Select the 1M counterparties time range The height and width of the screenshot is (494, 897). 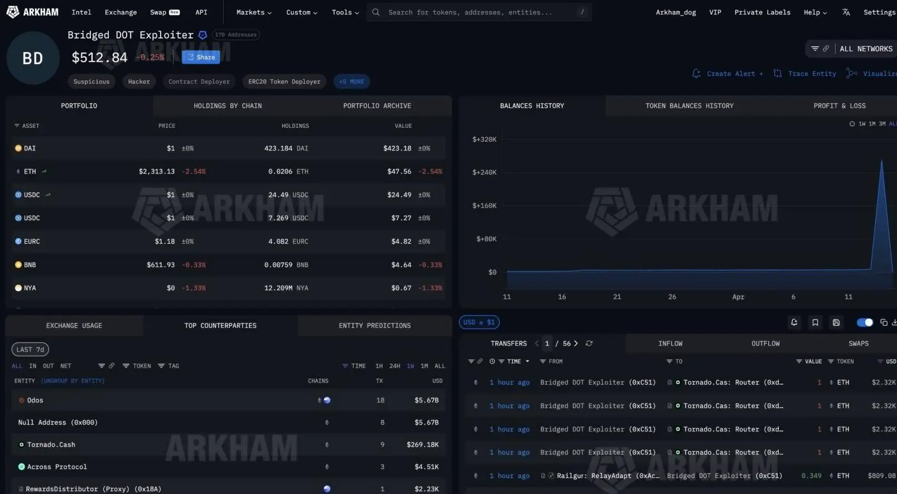425,366
